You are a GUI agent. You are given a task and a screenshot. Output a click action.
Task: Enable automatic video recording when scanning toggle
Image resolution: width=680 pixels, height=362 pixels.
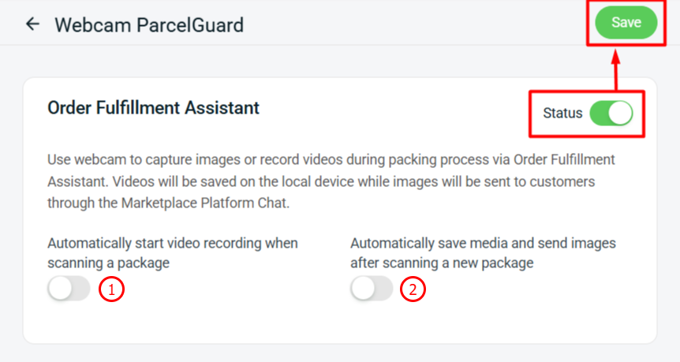click(x=69, y=289)
